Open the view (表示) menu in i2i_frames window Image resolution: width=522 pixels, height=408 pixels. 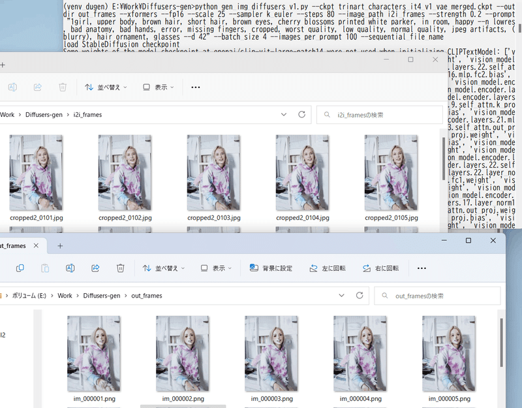coord(158,87)
